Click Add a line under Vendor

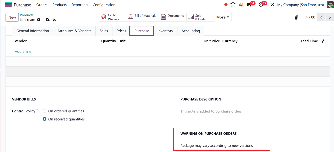click(23, 51)
